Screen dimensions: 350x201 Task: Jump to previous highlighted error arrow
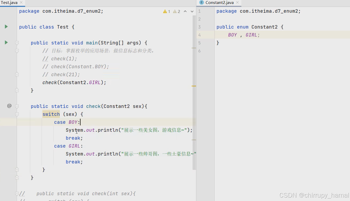(185, 11)
